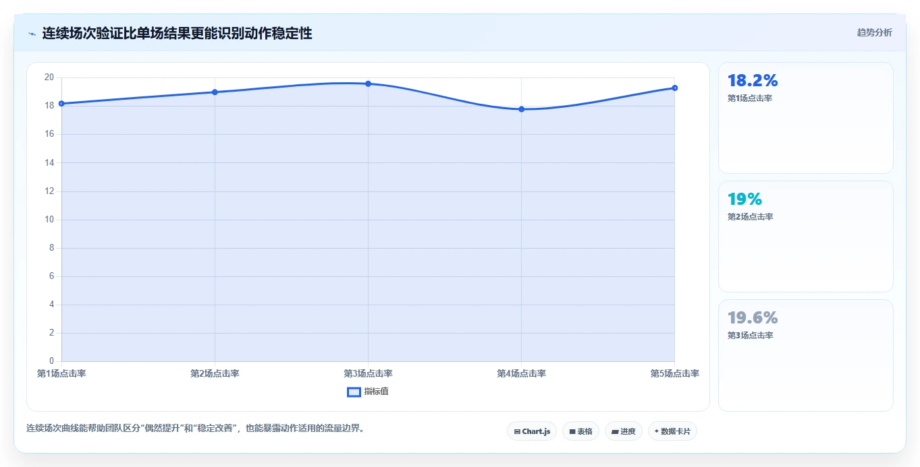Click the 第3场点击率 caption under 19.6%
This screenshot has height=467, width=920.
tap(750, 336)
